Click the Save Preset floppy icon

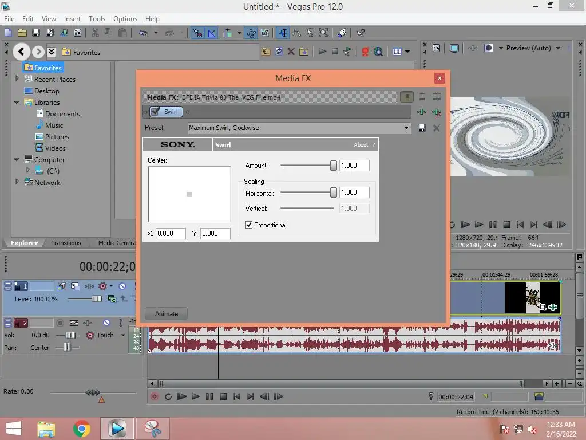422,128
